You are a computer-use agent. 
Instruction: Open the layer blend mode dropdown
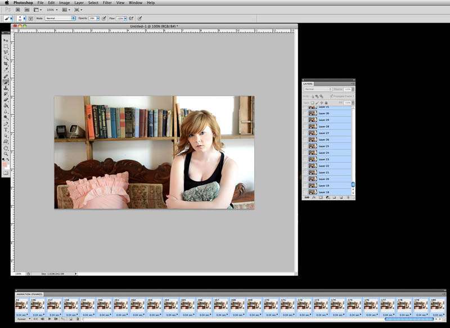(x=318, y=89)
